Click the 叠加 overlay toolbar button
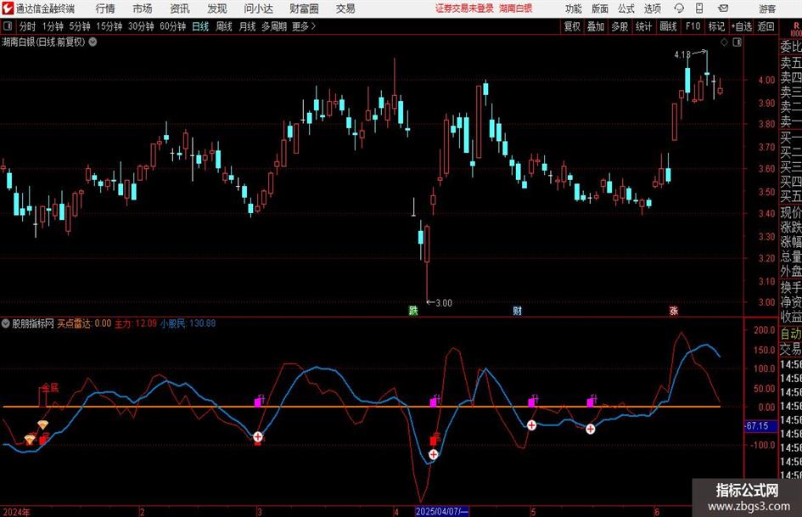The height and width of the screenshot is (517, 802). click(596, 26)
